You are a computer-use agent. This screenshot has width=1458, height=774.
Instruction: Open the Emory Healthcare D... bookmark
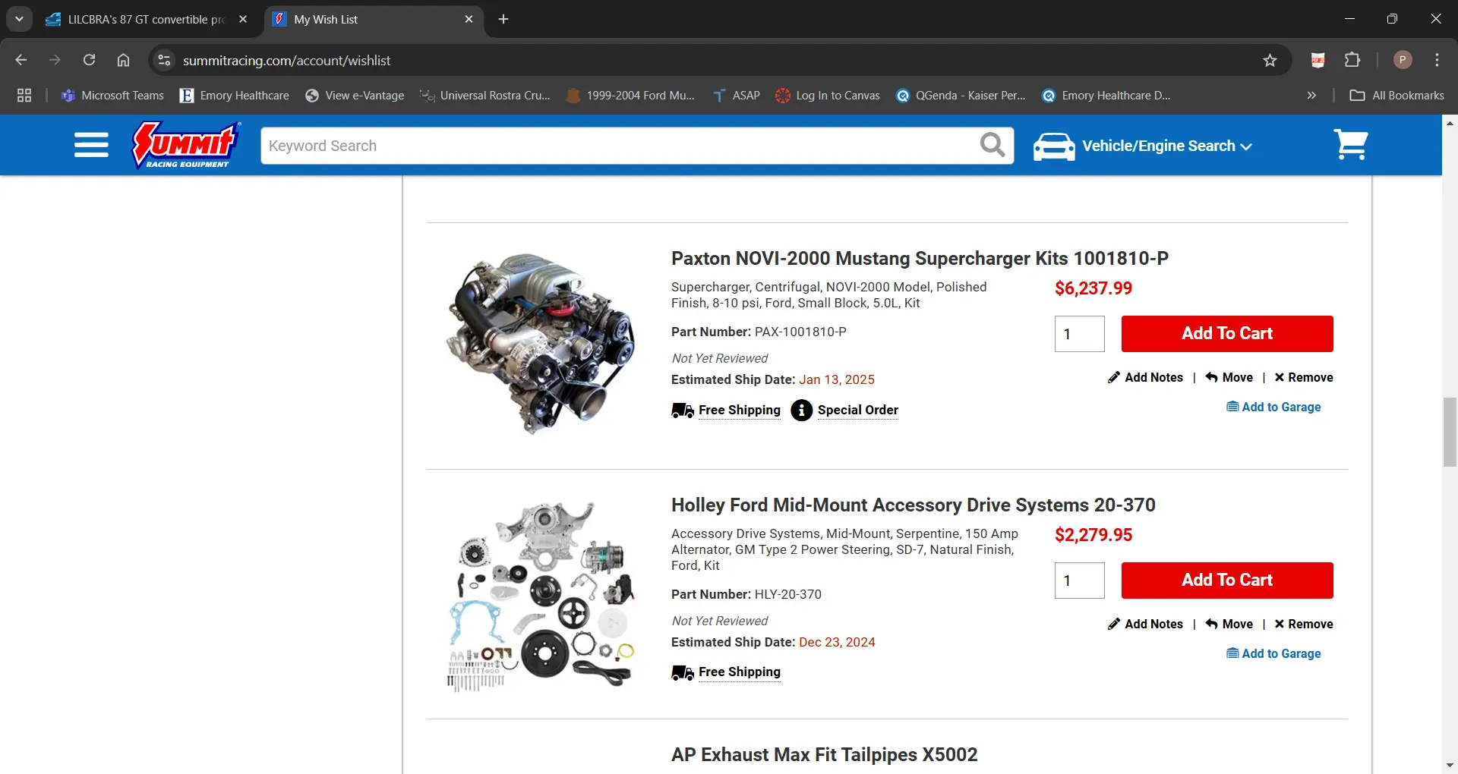pyautogui.click(x=1106, y=95)
